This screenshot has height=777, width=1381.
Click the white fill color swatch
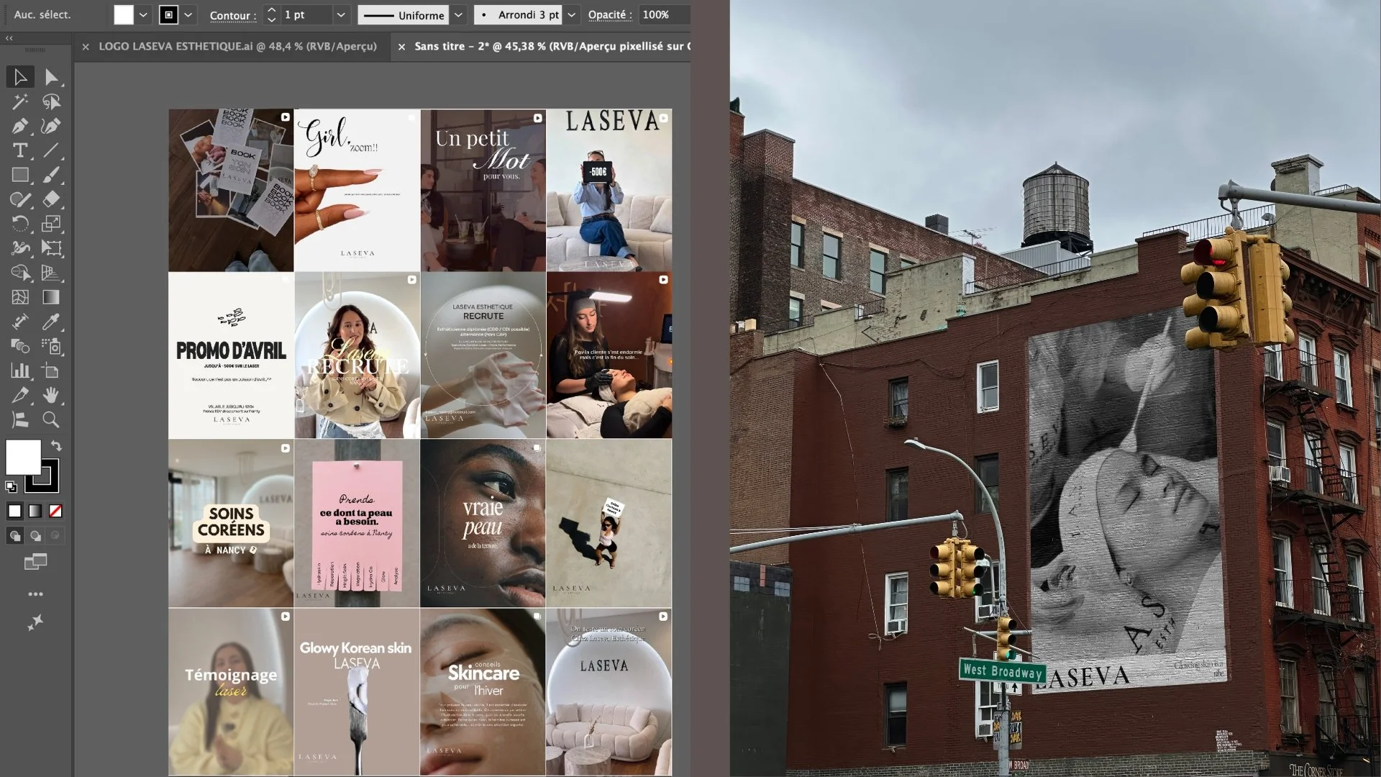(124, 14)
